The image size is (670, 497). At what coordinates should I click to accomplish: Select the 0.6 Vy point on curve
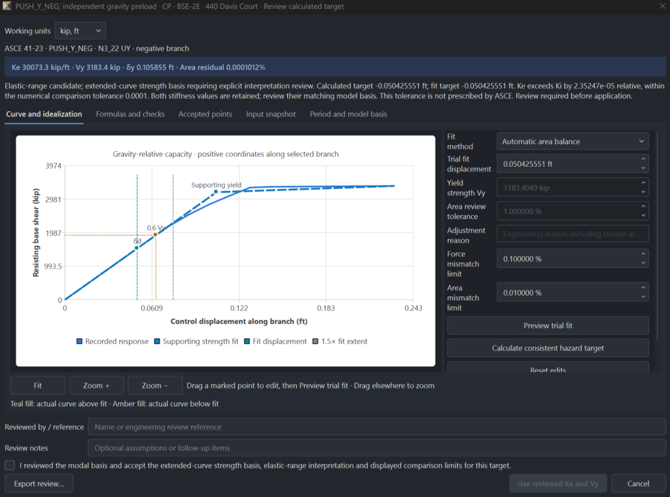[x=155, y=234]
